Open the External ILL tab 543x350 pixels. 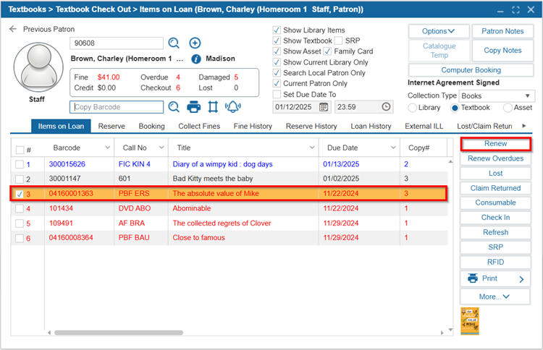(x=424, y=127)
